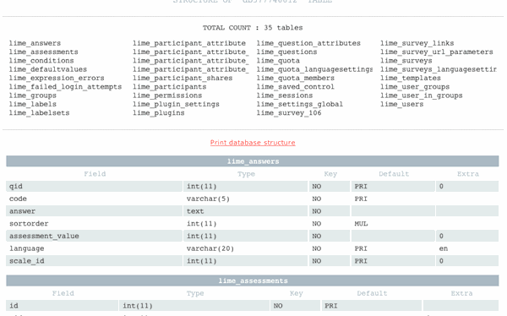The width and height of the screenshot is (507, 316).
Task: Click varchar(20) type cell
Action: [245, 248]
